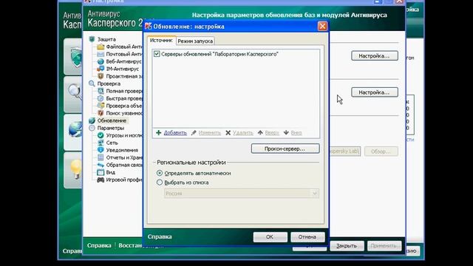The height and width of the screenshot is (266, 473).
Task: Click the X delete icon
Action: tap(228, 133)
